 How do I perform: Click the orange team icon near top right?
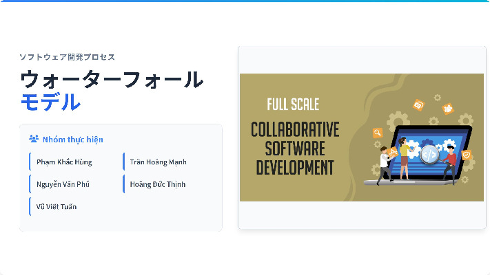click(447, 109)
